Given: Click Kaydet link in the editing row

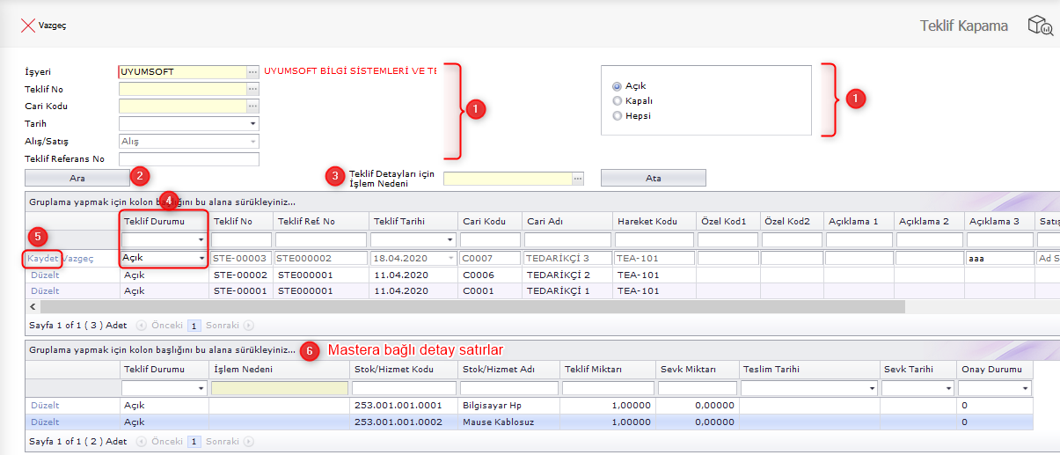Looking at the screenshot, I should click(x=43, y=259).
